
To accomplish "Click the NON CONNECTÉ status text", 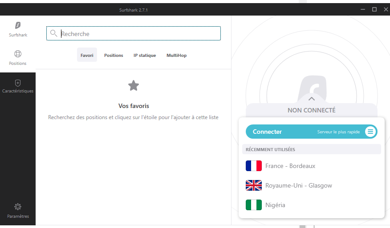I will (x=311, y=110).
